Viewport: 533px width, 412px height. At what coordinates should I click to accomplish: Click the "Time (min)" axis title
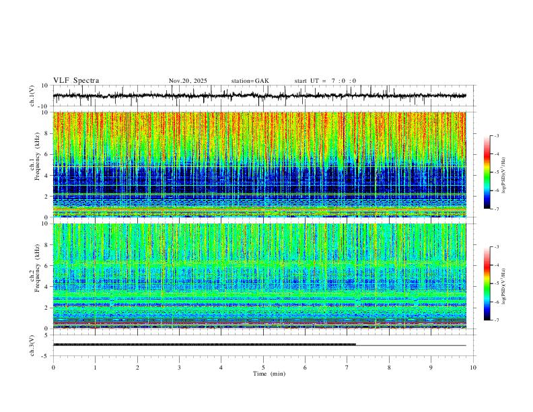269,374
